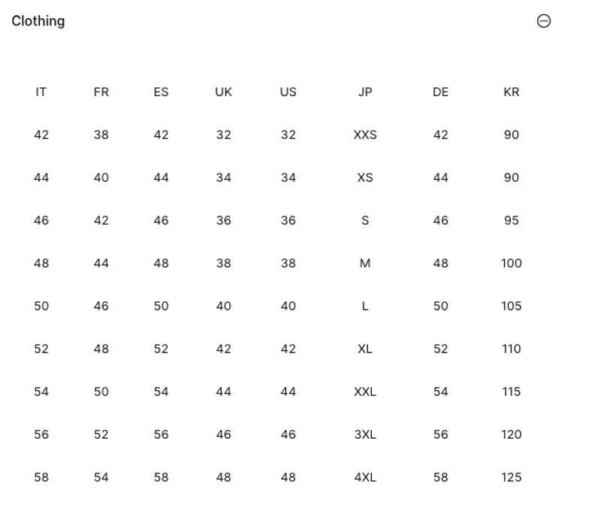Select the DE column header
Viewport: 601px width, 529px height.
point(440,92)
